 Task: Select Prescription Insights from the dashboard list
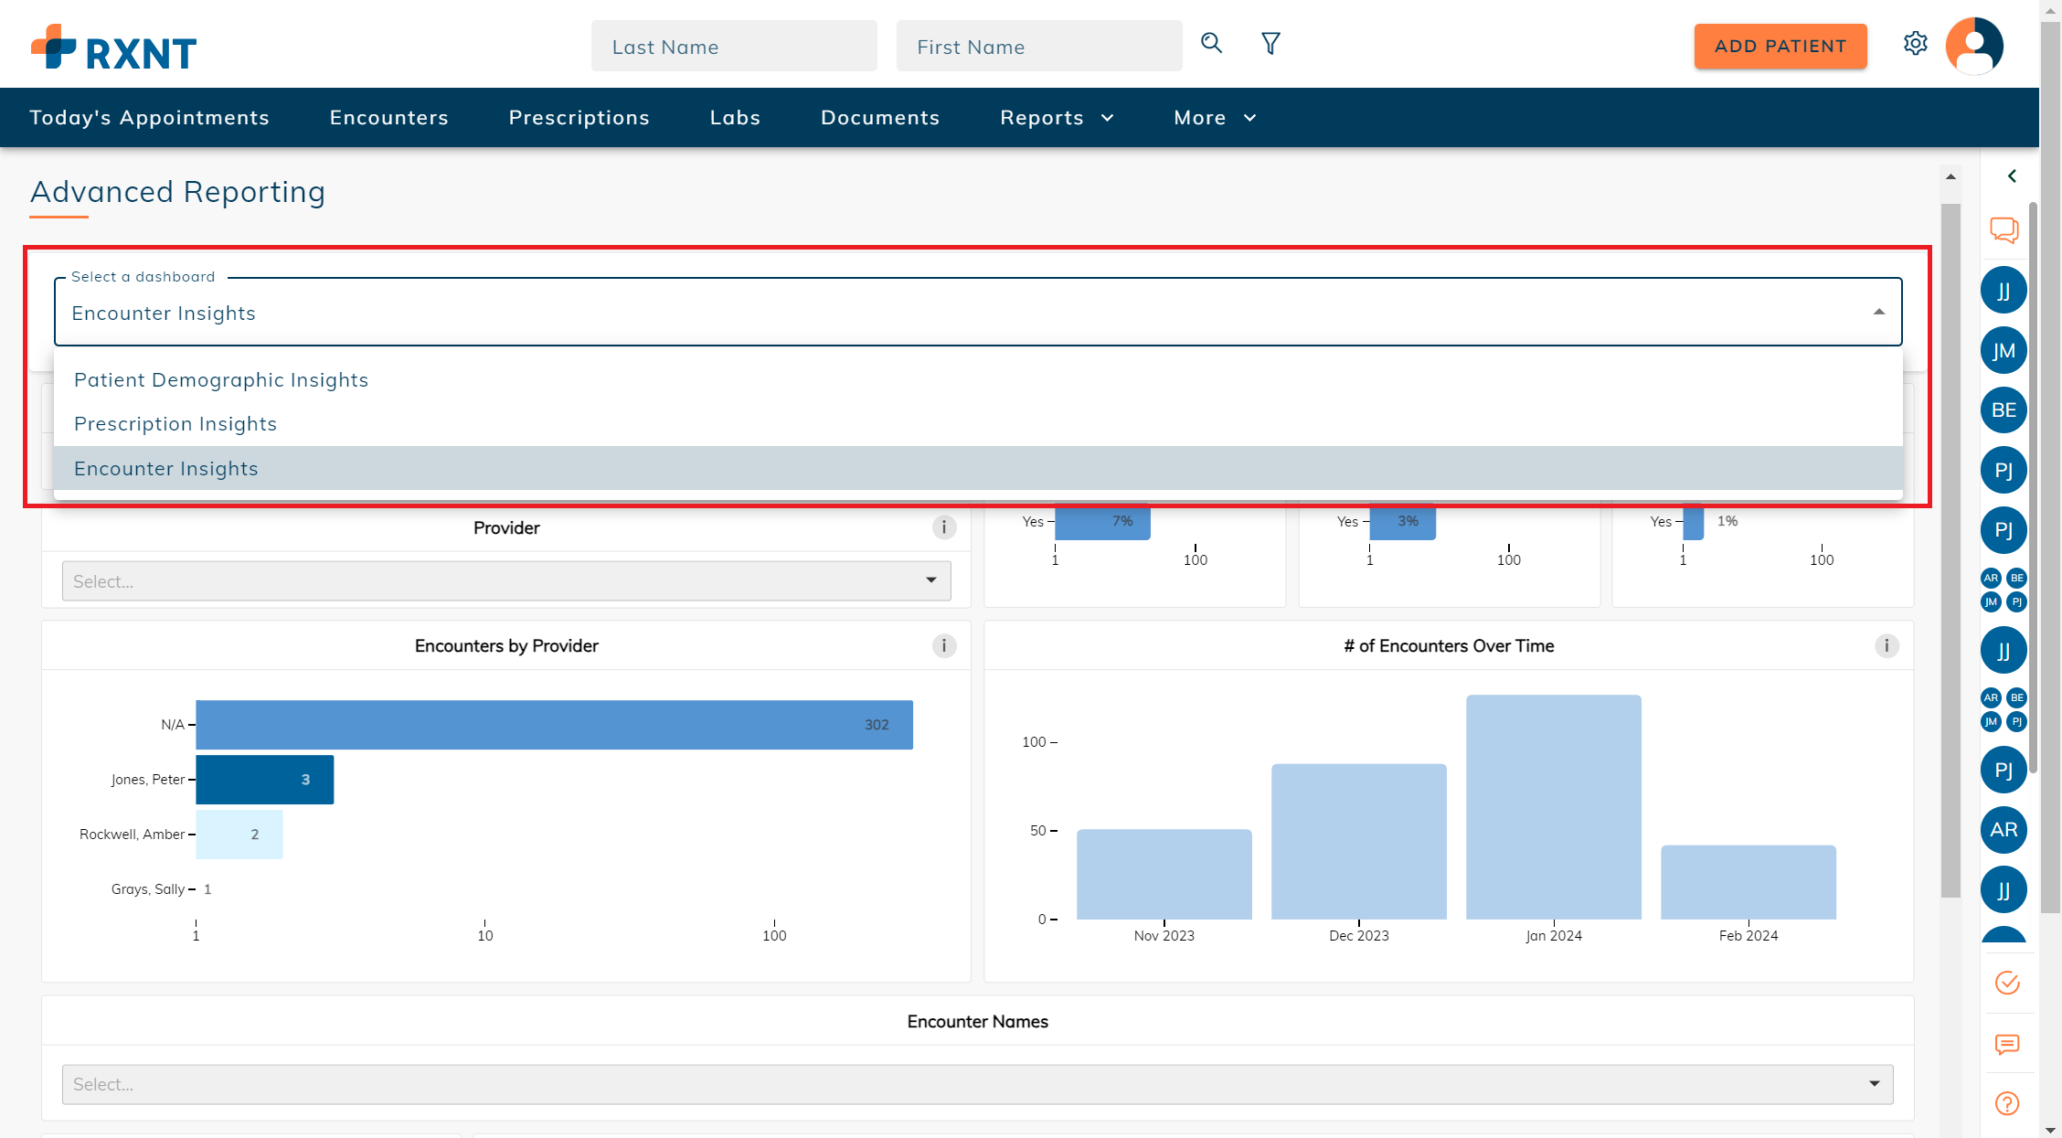(x=175, y=423)
